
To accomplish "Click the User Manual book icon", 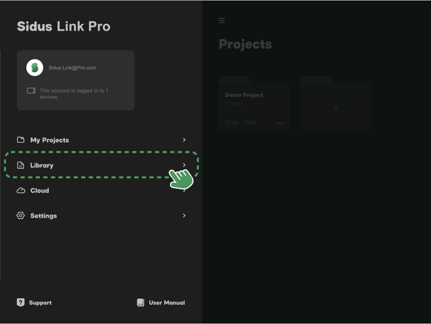I will coord(140,303).
